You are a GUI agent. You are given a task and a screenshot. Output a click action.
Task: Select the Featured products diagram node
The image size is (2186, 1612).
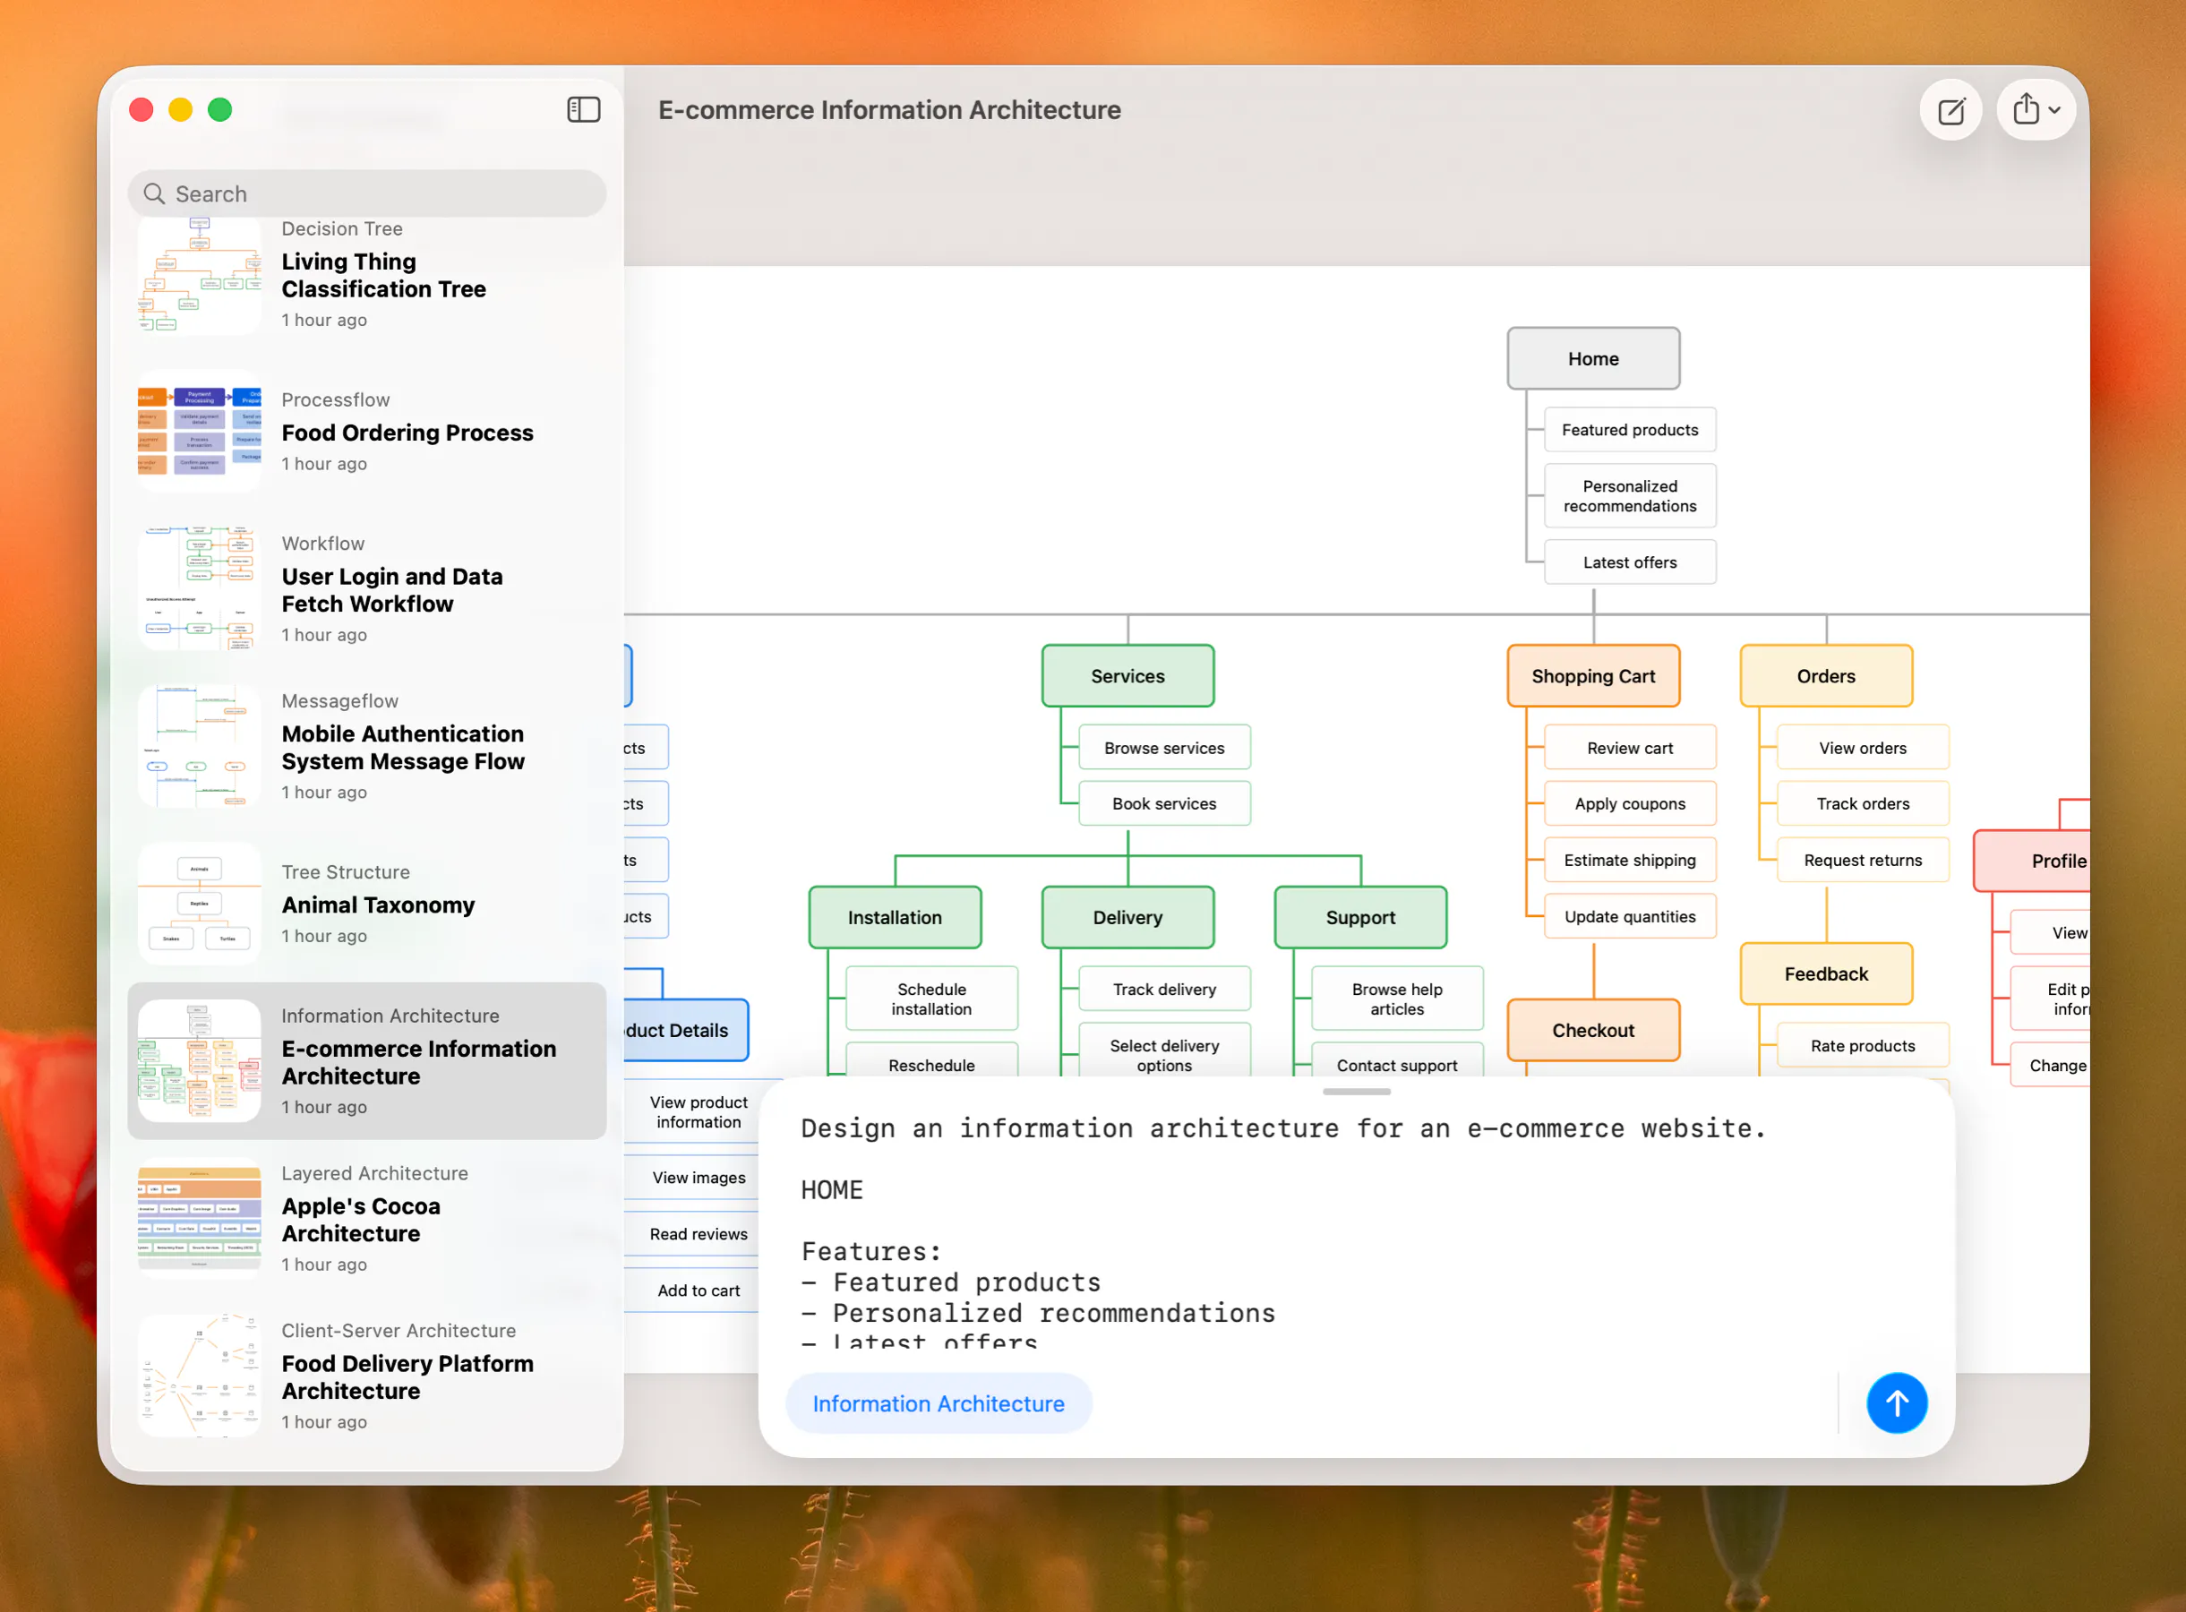point(1630,431)
